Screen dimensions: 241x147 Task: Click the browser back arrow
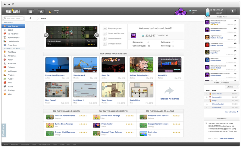(x=5, y=4)
